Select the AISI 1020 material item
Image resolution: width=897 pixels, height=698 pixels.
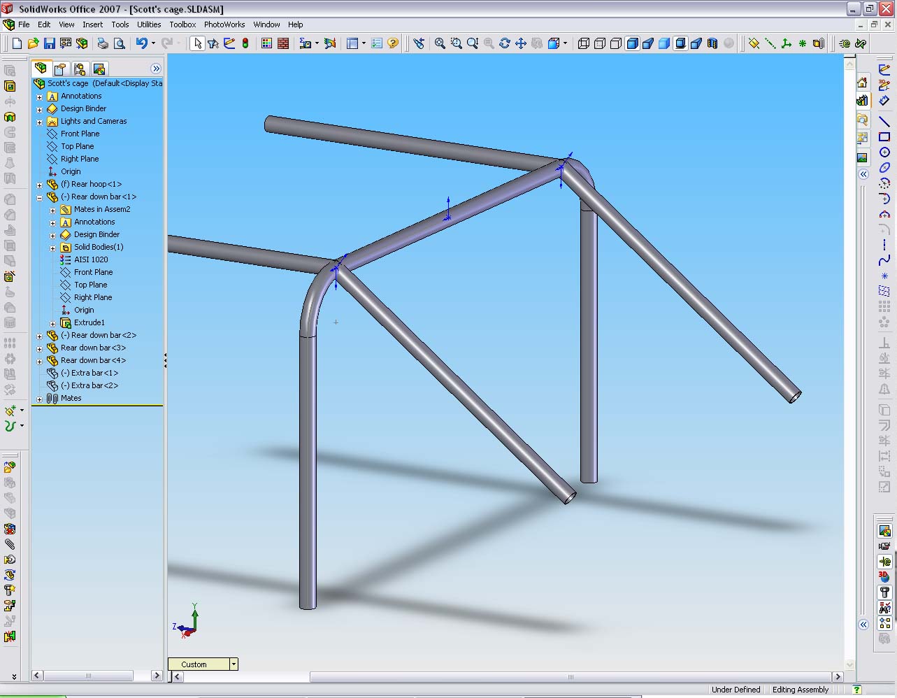(91, 259)
